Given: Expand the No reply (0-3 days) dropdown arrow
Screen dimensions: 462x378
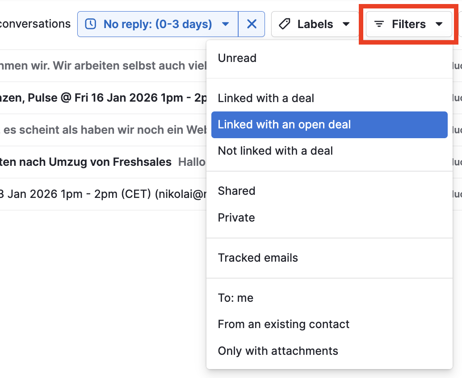Looking at the screenshot, I should point(226,24).
